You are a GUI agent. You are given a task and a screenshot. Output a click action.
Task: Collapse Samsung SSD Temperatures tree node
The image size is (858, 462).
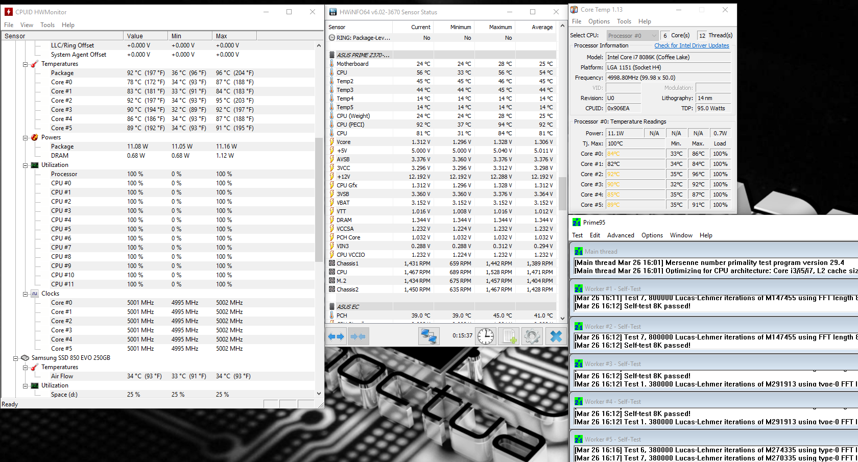(25, 368)
